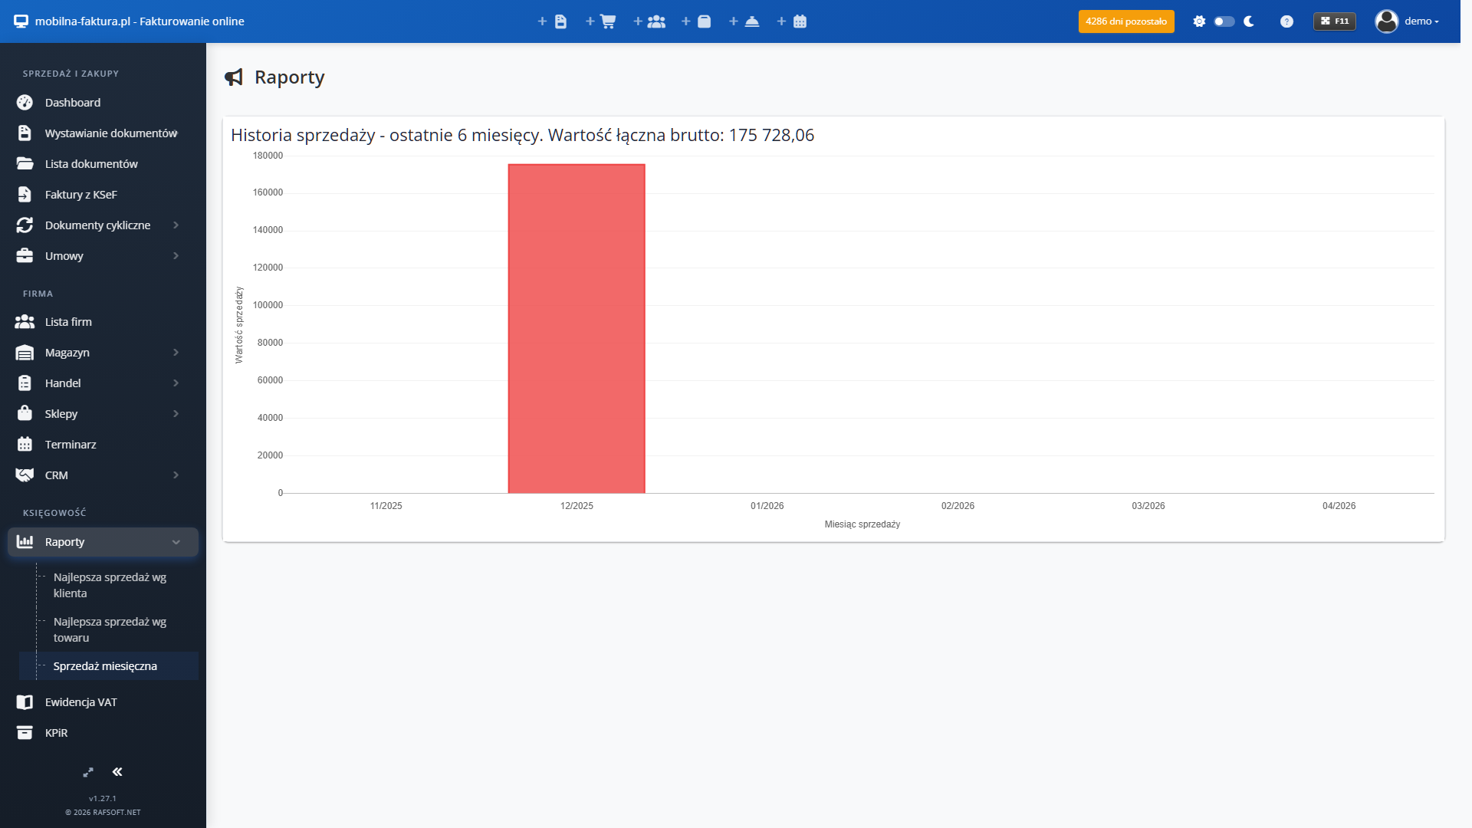Viewport: 1472px width, 828px height.
Task: Toggle the light/dark theme switch
Action: click(x=1224, y=21)
